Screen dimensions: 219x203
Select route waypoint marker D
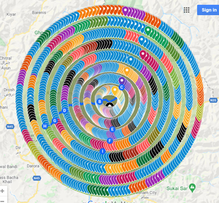[64, 111]
